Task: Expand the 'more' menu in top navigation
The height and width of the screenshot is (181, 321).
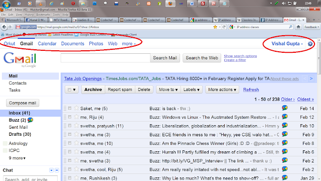Action: pyautogui.click(x=129, y=44)
